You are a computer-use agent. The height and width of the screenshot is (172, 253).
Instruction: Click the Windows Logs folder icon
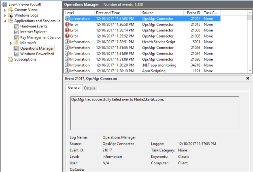tap(11, 15)
